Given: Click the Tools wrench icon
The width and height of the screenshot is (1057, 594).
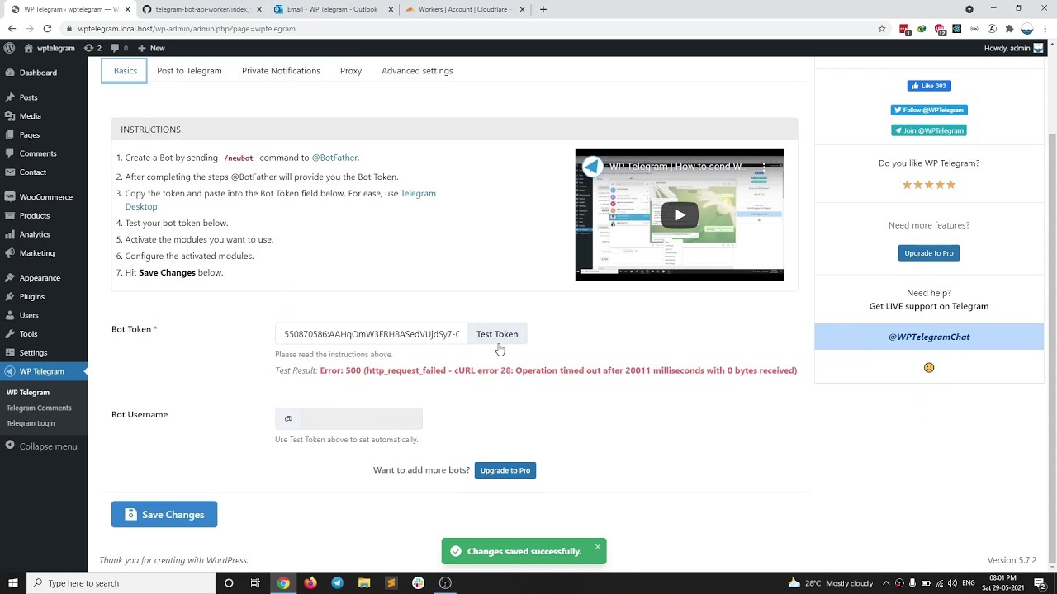Looking at the screenshot, I should 10,334.
